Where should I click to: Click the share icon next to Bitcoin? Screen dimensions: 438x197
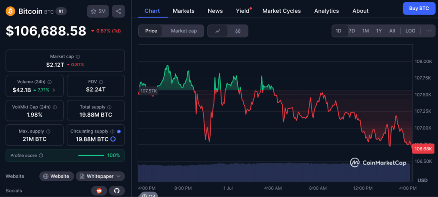coord(118,11)
